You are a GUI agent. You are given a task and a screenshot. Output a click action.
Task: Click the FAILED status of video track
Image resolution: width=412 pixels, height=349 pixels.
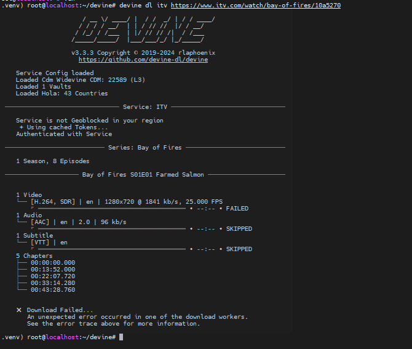[237, 209]
